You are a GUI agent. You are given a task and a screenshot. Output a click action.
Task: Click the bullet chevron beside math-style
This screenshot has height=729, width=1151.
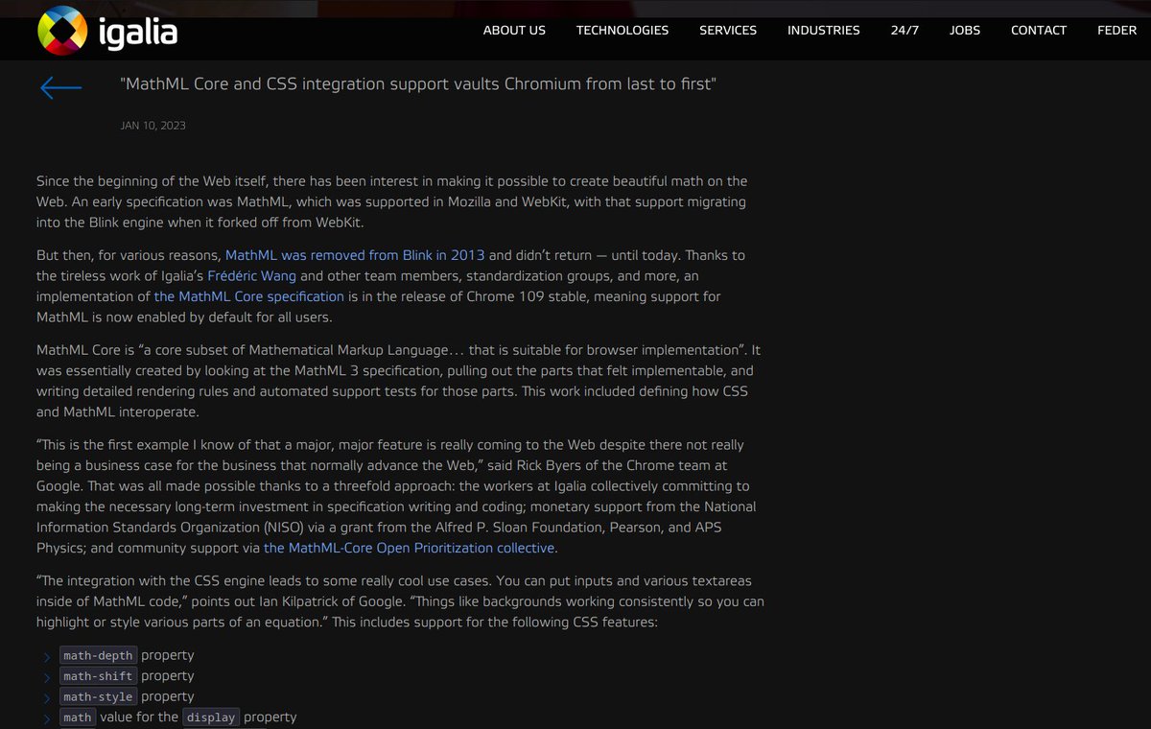coord(46,698)
